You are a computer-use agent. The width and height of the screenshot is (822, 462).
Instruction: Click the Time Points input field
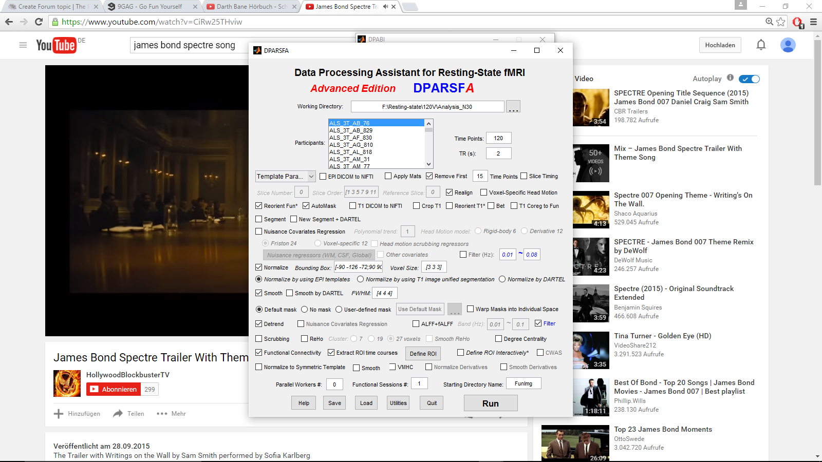(x=498, y=138)
